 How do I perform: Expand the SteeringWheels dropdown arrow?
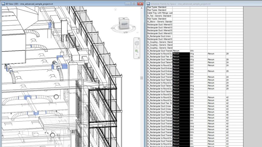[x=137, y=47]
